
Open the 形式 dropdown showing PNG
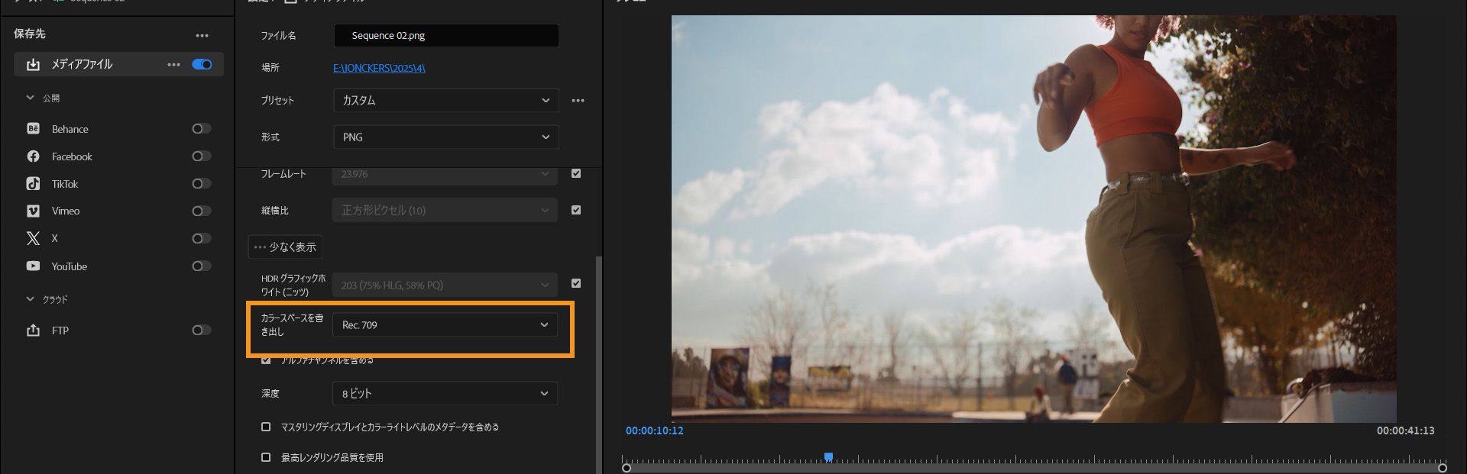[x=445, y=137]
